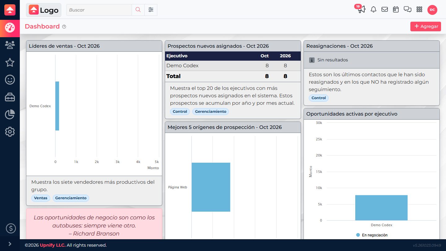Click the Página Web bar in orígenes chart
The height and width of the screenshot is (251, 446).
[211, 187]
